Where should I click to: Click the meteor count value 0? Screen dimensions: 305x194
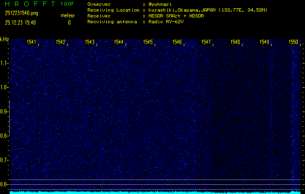pos(69,23)
